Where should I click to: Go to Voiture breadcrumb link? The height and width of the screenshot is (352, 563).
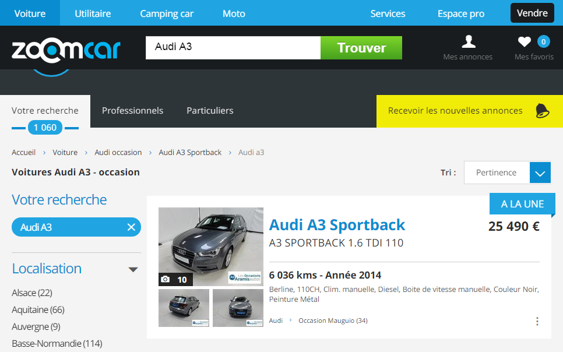point(65,152)
